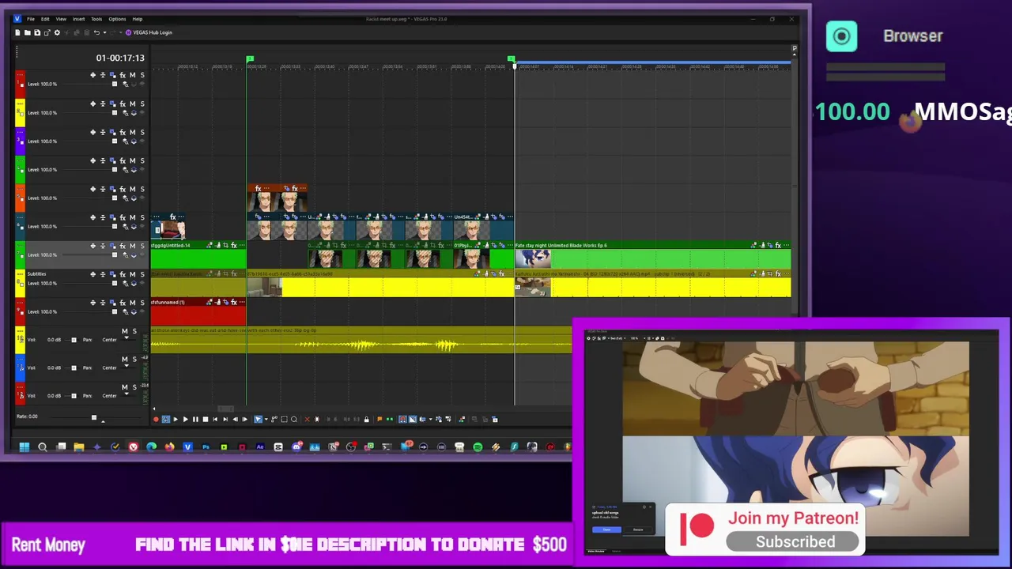The image size is (1012, 569).
Task: Open Event FX on Fate stay night clip
Action: 778,245
